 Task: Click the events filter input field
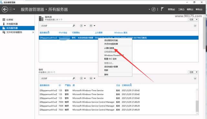(x=56, y=78)
